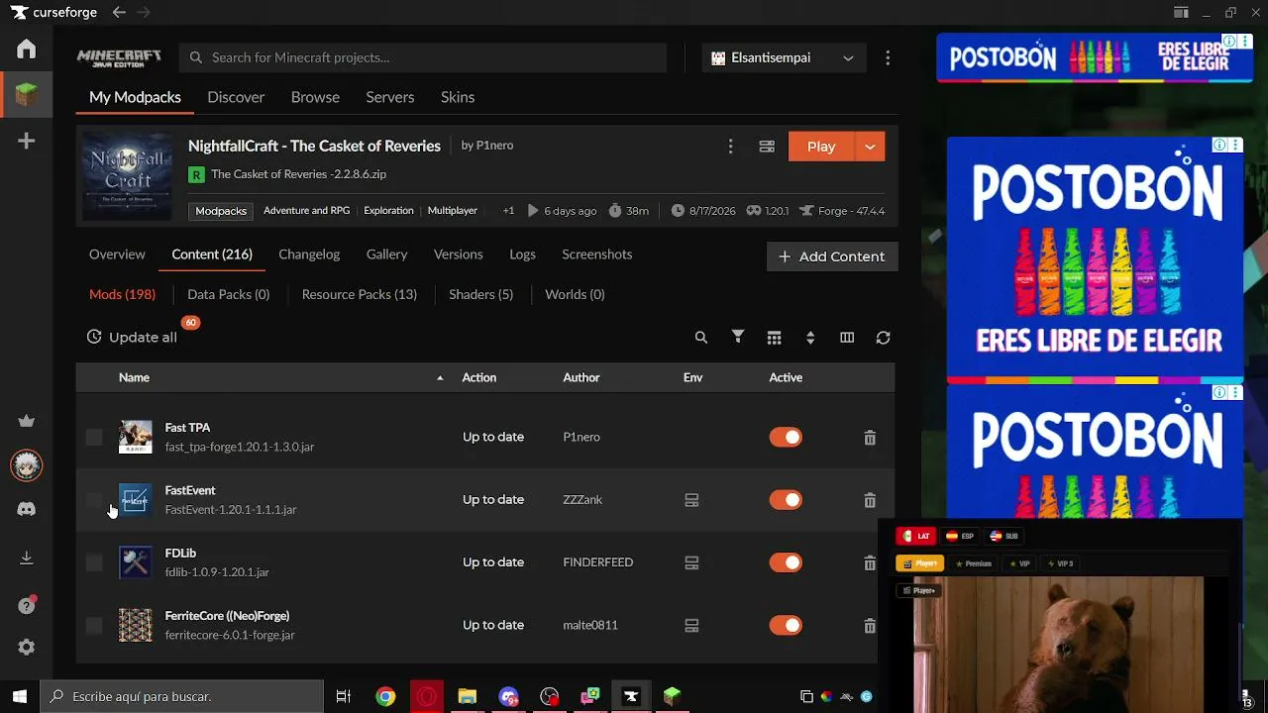The image size is (1268, 713).
Task: Disable the FastEvent mod toggle
Action: [786, 500]
